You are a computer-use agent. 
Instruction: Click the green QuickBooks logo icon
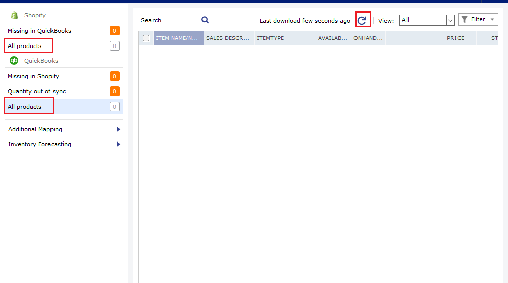pos(14,60)
